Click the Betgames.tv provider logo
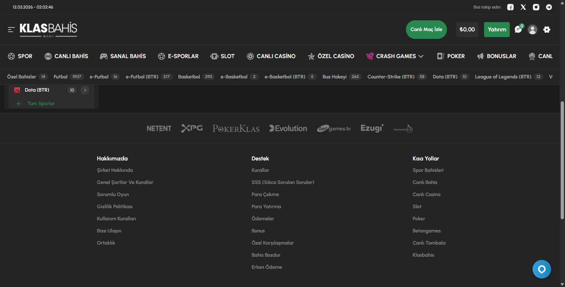The height and width of the screenshot is (287, 565). pos(334,128)
